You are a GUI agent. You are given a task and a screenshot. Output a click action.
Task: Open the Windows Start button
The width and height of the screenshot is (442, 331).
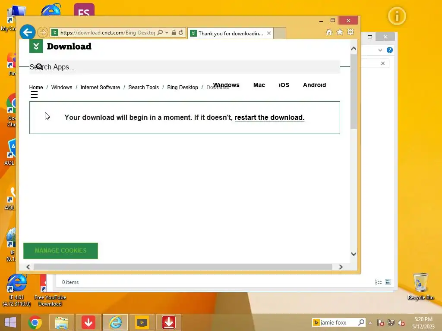(10, 322)
